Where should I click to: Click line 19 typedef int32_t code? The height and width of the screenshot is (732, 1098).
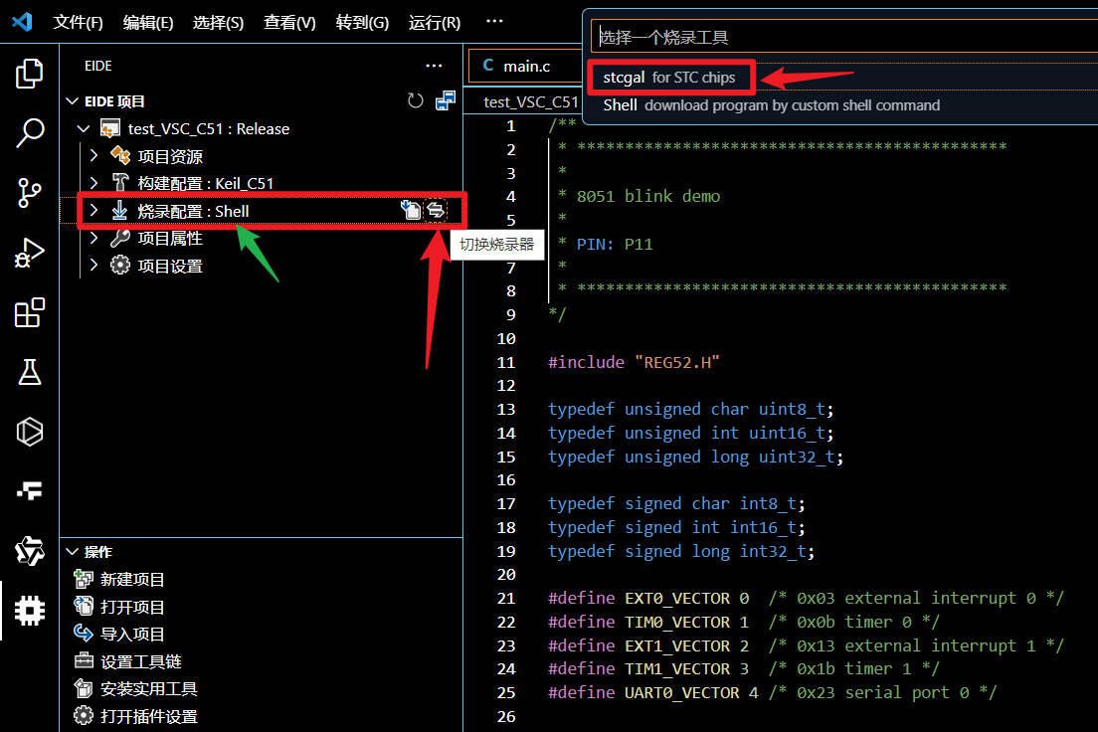click(x=681, y=551)
